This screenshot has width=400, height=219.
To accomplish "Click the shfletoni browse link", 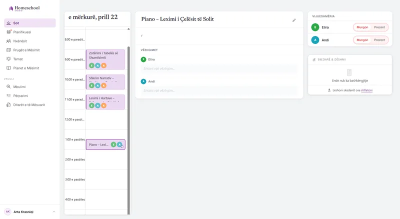I will point(366,90).
